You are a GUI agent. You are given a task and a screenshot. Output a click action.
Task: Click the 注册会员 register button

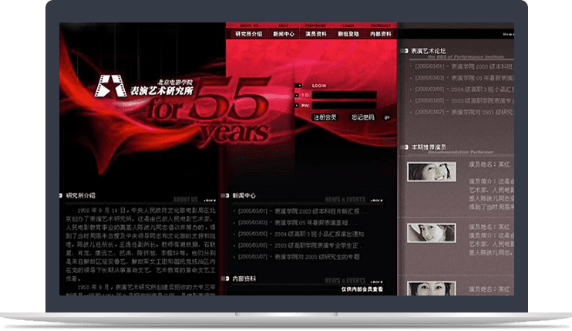coord(325,117)
